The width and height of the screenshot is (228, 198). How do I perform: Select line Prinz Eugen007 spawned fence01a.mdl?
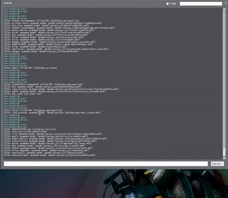click(x=47, y=151)
